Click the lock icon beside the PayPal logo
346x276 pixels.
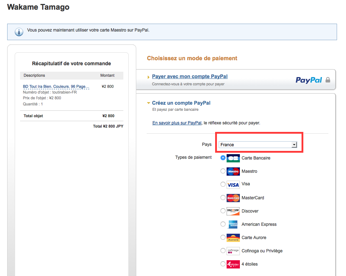point(328,80)
